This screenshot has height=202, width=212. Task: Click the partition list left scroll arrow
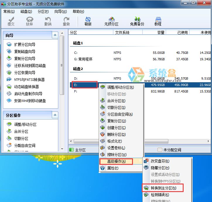click(71, 141)
